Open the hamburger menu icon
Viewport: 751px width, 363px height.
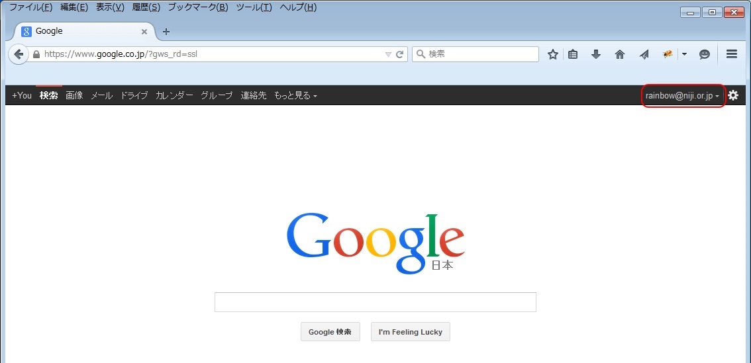(731, 54)
